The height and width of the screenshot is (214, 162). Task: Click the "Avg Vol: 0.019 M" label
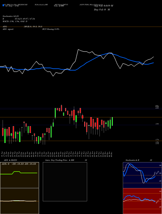click(x=103, y=6)
